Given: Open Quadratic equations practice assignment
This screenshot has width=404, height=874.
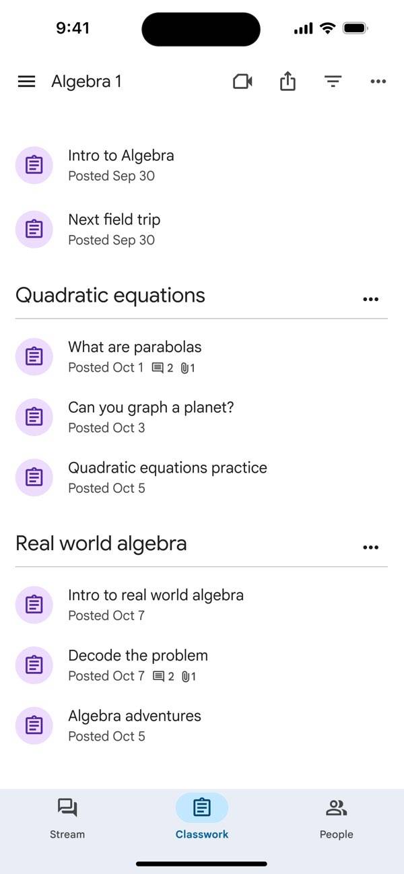Looking at the screenshot, I should coord(167,477).
